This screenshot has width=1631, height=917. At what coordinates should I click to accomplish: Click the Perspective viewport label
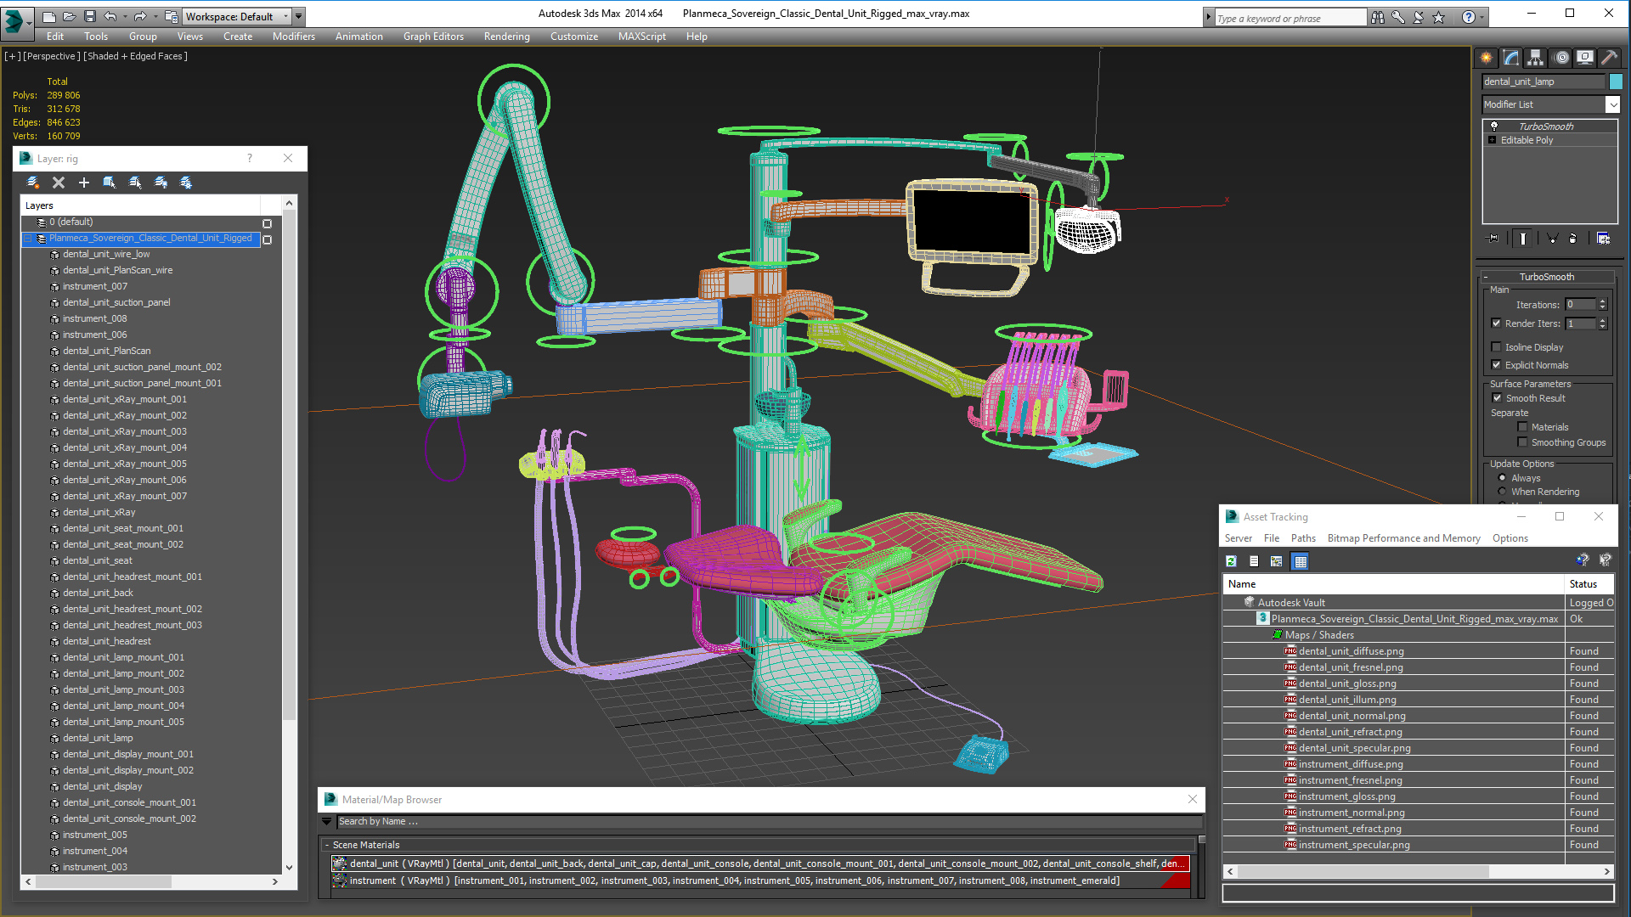[52, 56]
